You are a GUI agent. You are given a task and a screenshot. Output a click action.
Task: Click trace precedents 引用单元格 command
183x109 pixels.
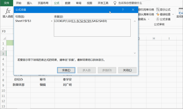coord(146,9)
